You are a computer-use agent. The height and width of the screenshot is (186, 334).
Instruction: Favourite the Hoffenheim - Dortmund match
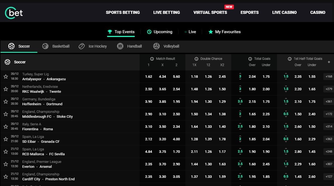(x=6, y=102)
